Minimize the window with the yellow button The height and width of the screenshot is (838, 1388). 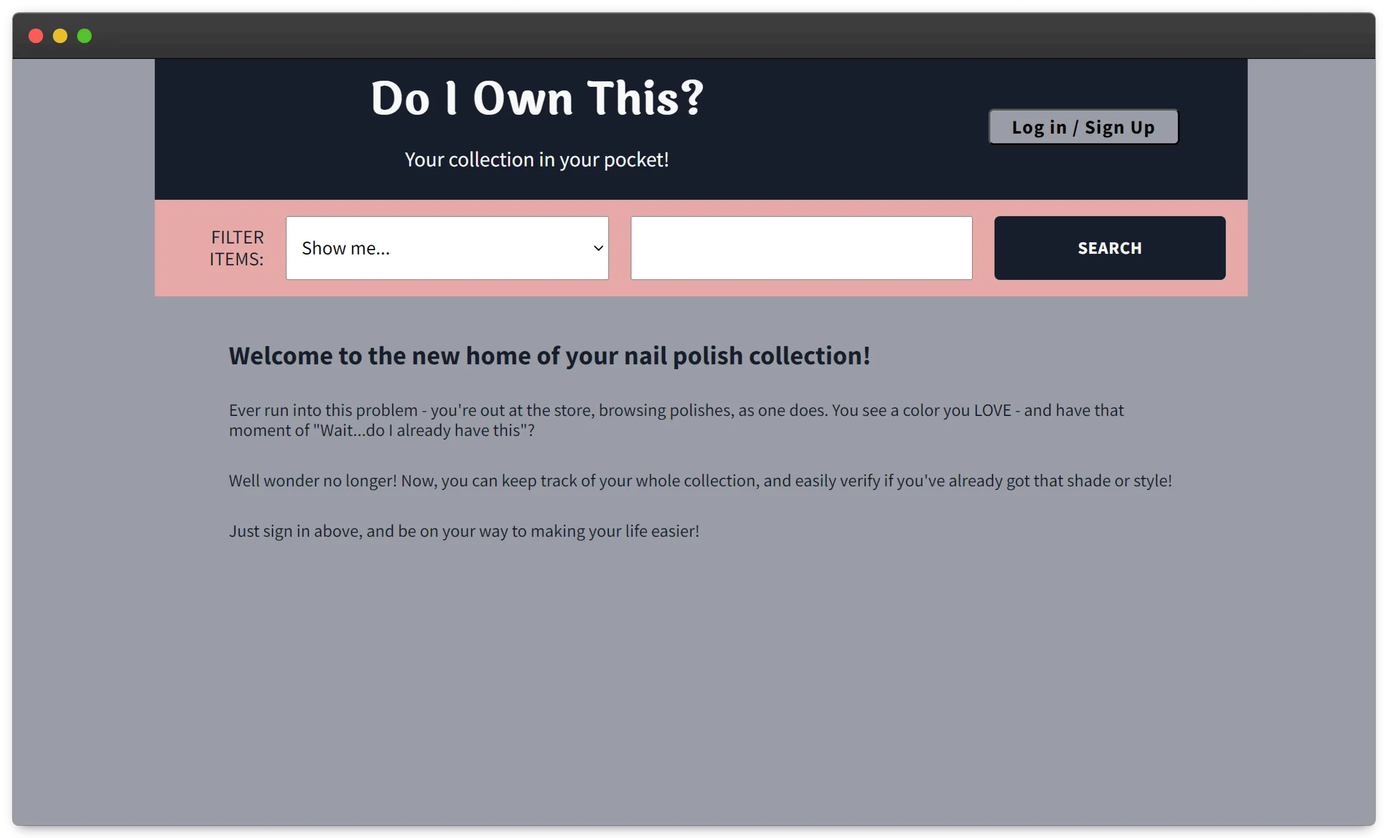60,36
